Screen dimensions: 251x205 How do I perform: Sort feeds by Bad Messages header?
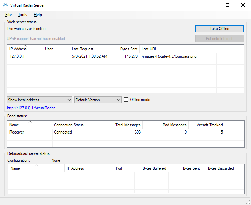point(166,125)
